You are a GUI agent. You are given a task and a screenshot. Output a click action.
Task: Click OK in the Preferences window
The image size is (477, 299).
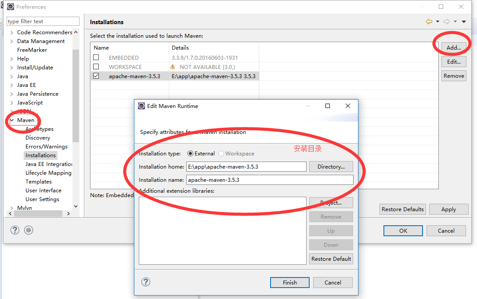click(403, 231)
